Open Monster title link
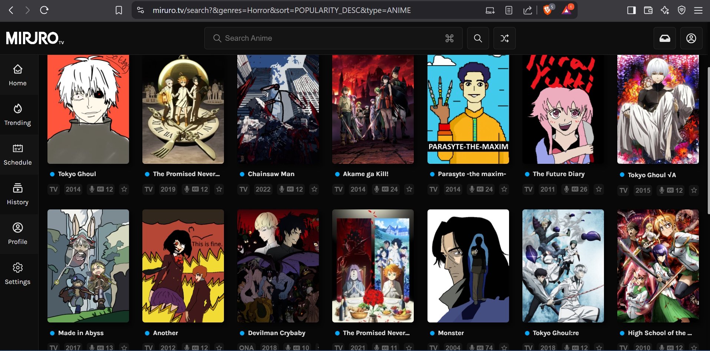The width and height of the screenshot is (710, 351). [x=451, y=333]
